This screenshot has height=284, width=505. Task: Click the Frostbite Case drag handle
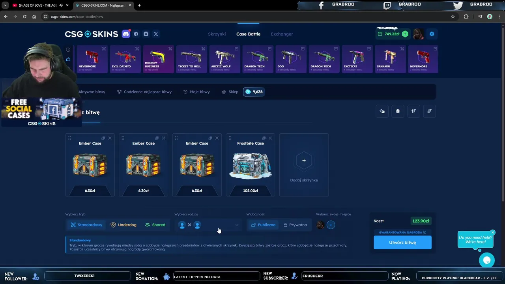pos(230,138)
